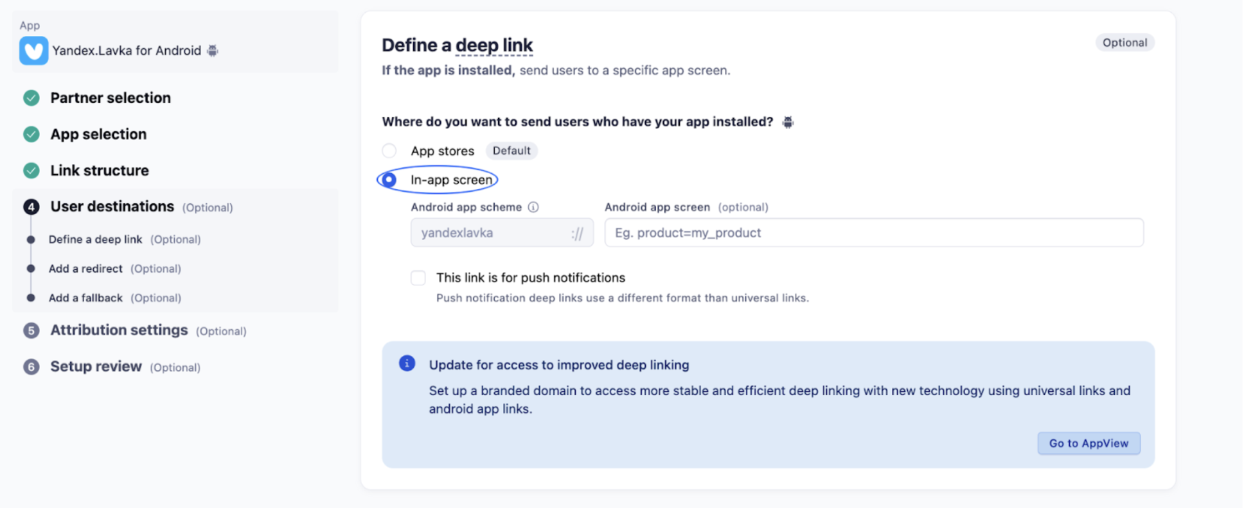Go to the Define a deep link substep

point(95,239)
